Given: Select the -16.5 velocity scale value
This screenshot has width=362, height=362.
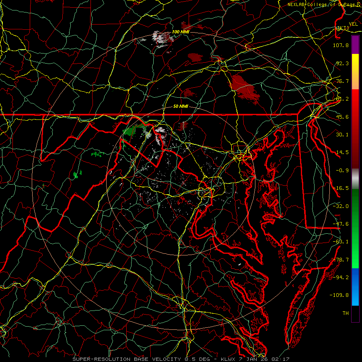Looking at the screenshot, I should tap(341, 188).
